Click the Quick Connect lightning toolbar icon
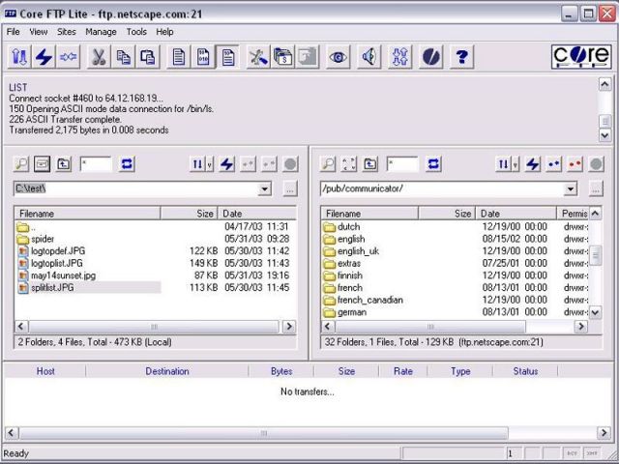 (x=44, y=57)
